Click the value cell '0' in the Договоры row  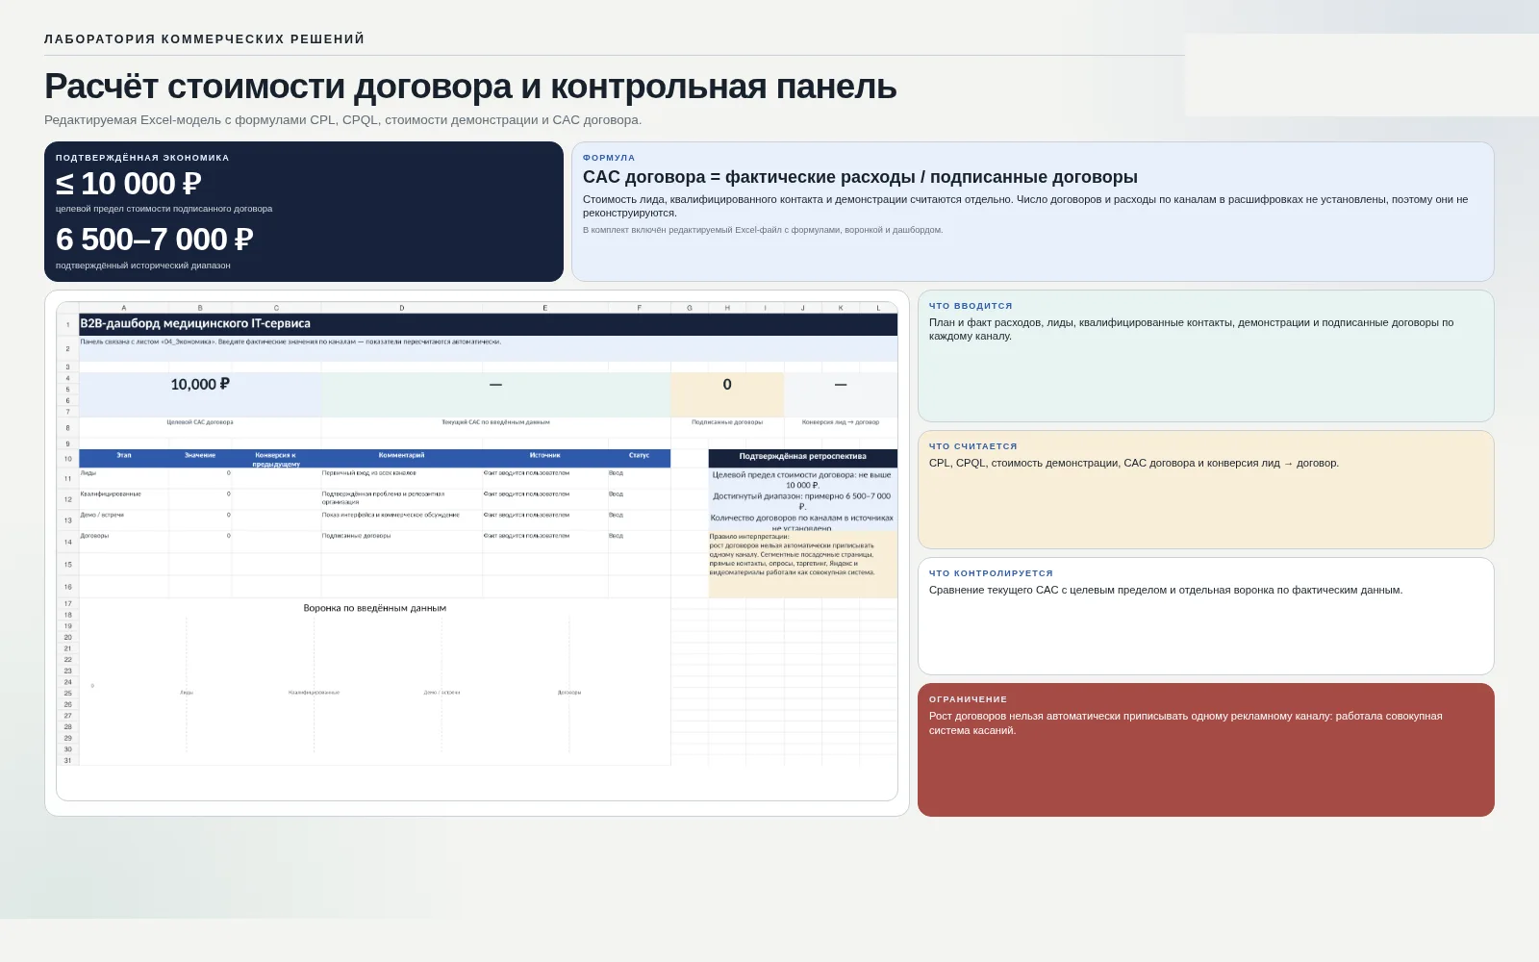[200, 542]
